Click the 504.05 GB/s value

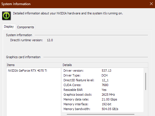pyautogui.click(x=110, y=109)
